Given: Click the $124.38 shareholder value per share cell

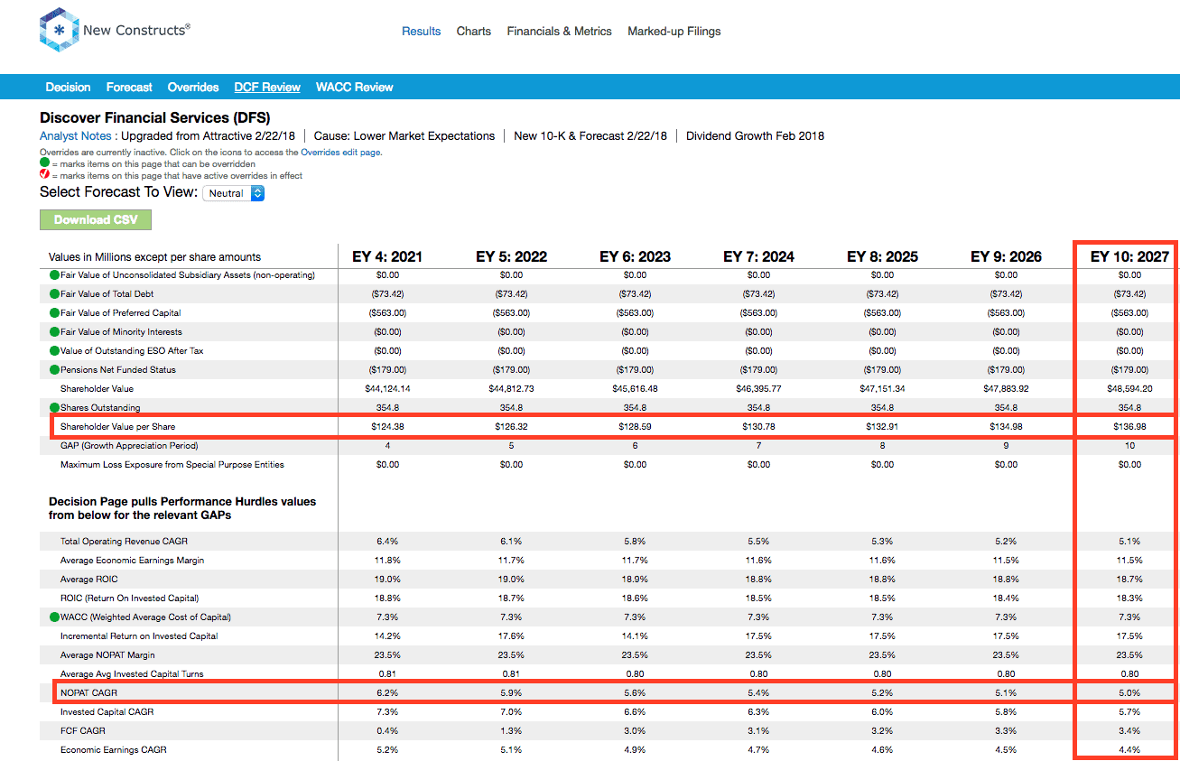Looking at the screenshot, I should click(x=387, y=427).
